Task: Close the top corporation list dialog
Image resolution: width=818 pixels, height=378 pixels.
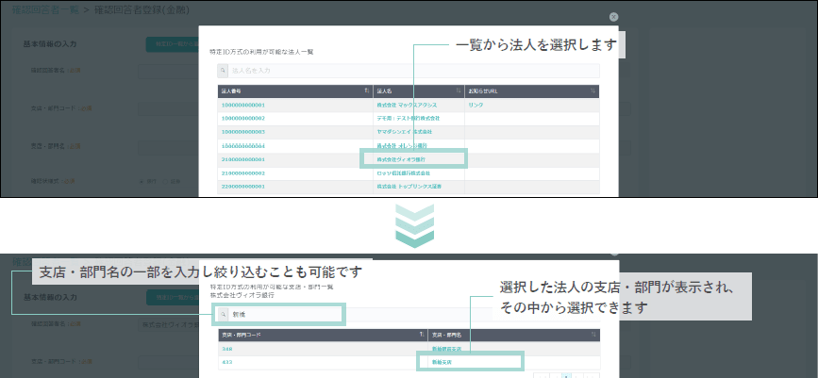Action: [613, 17]
